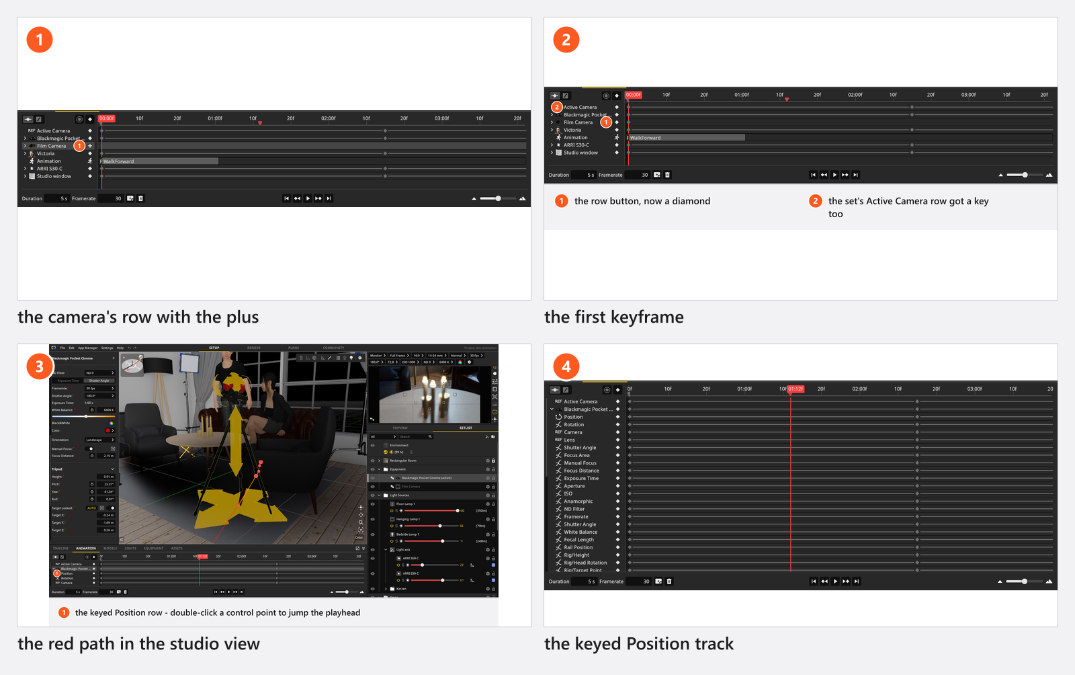Image resolution: width=1075 pixels, height=675 pixels.
Task: Click the curve editor icon beside keyframe mode in screenshot 2
Action: (566, 95)
